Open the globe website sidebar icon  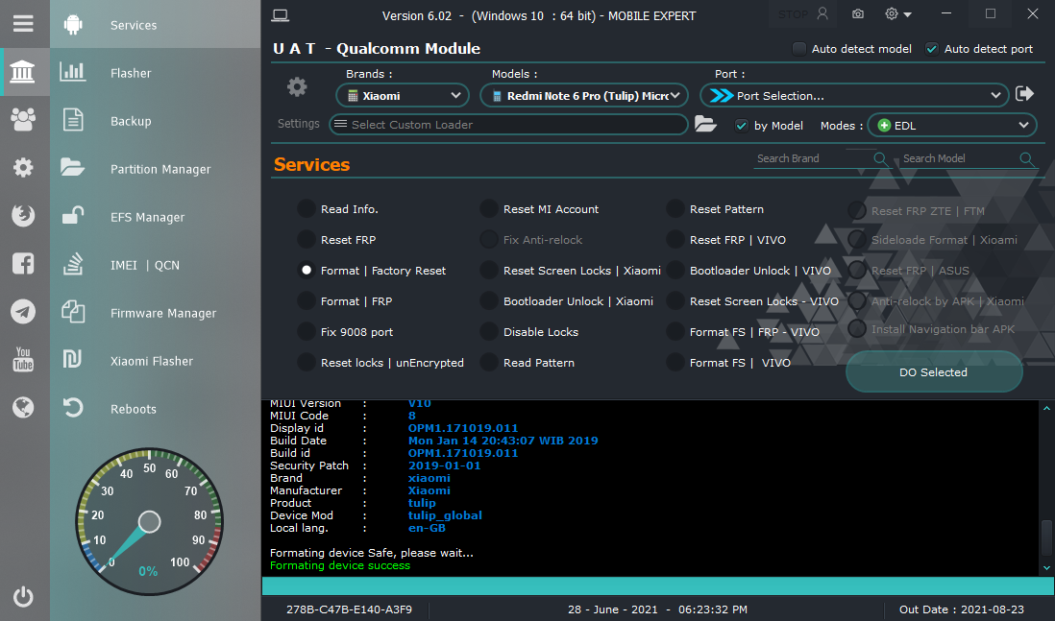point(23,407)
